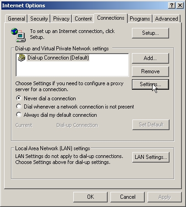
Task: Switch to the General tab
Action: tap(16, 19)
